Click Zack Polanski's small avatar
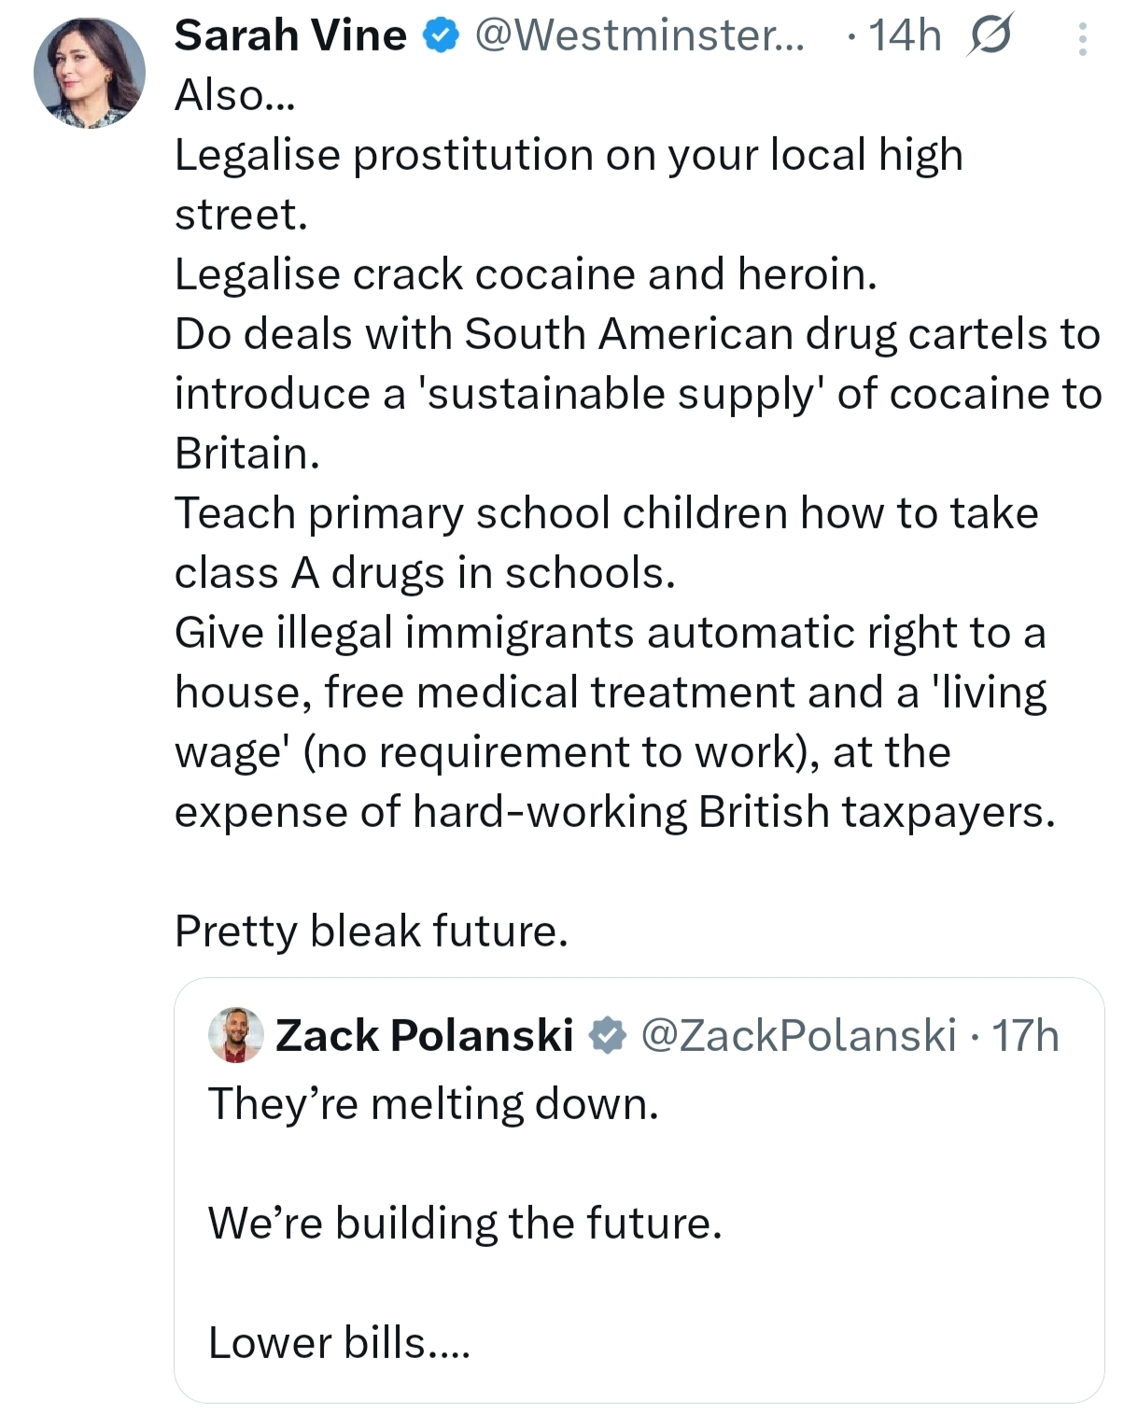Image resolution: width=1138 pixels, height=1415 pixels. (236, 1035)
